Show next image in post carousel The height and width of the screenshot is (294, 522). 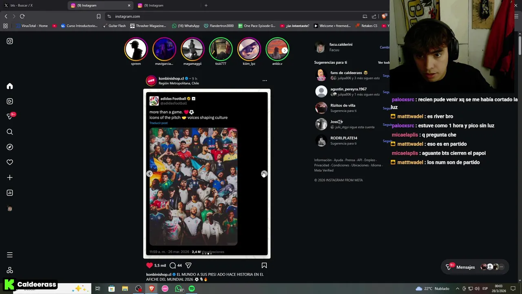click(x=264, y=174)
